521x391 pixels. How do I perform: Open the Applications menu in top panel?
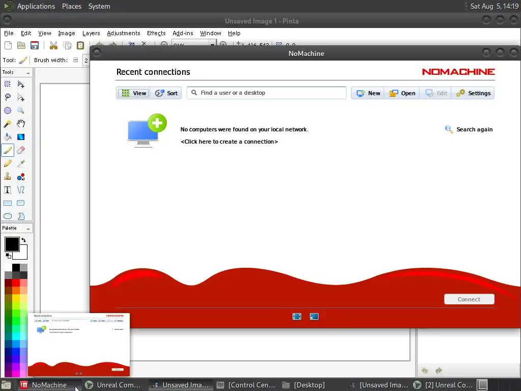[36, 6]
